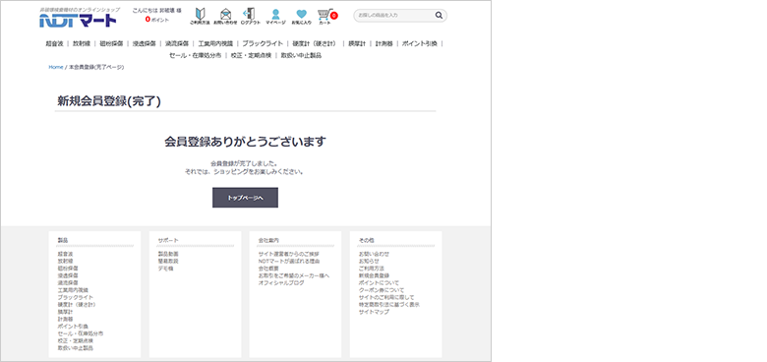Open 工業用内視鏡 in the top category menu
The height and width of the screenshot is (362, 767).
[215, 43]
